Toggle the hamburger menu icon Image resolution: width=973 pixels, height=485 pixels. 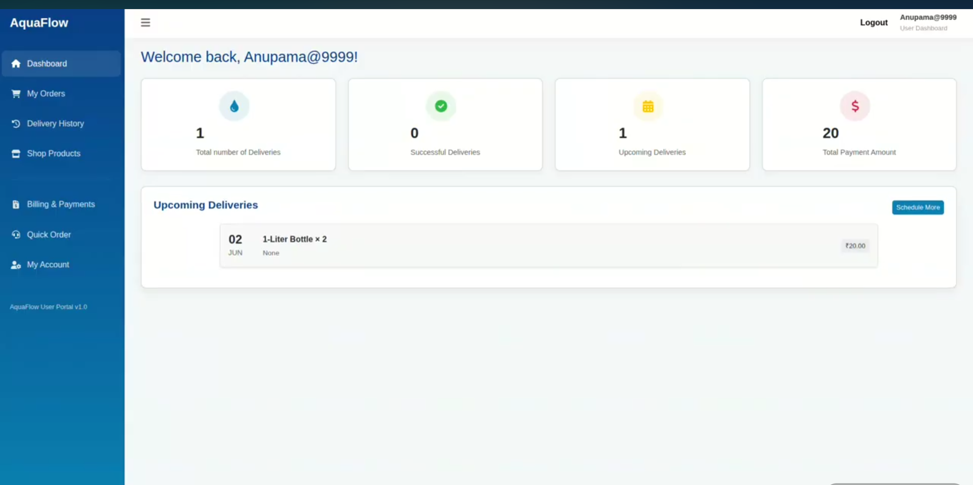(145, 22)
